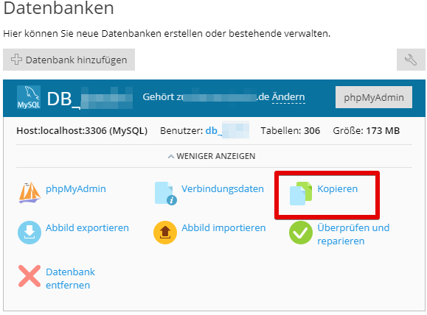
Task: Open the wrench settings button
Action: tap(411, 60)
